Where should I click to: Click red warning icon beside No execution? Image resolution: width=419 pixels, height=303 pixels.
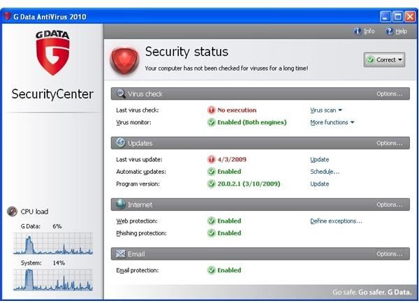coord(211,110)
